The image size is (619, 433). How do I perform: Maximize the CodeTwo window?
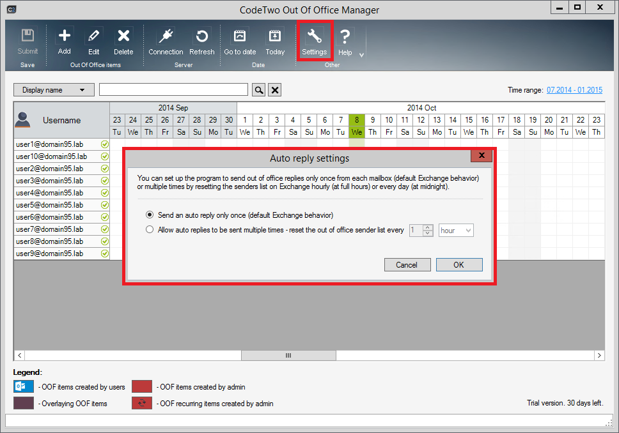tap(577, 8)
